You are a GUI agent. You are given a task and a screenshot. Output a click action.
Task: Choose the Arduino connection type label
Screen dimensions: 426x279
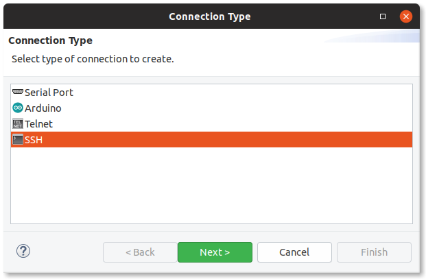tap(43, 108)
